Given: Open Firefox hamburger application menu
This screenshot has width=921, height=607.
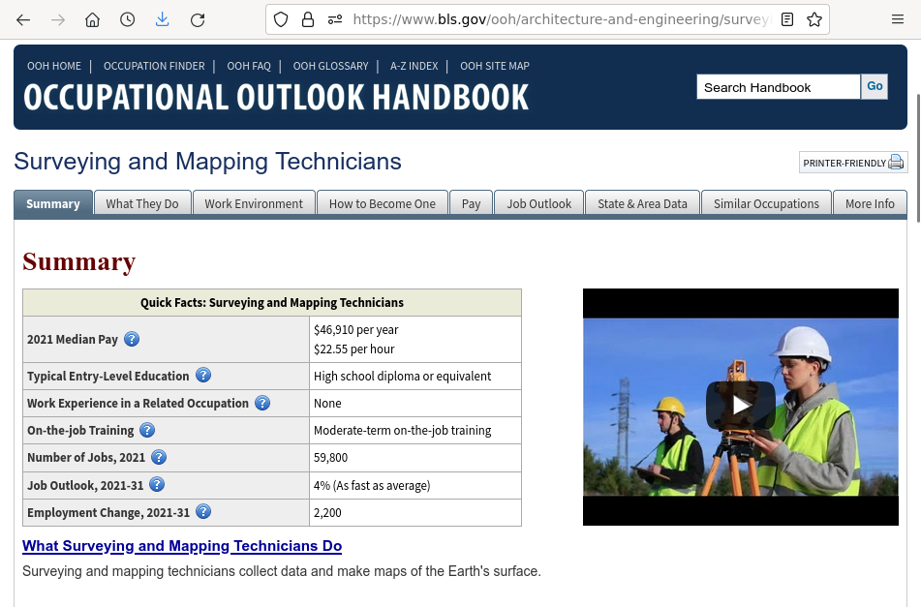Looking at the screenshot, I should point(898,19).
